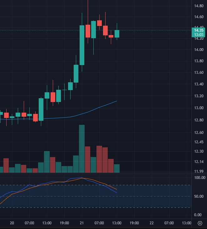Click time axis label 19:00 after 13:00 on the 20th
Screen dimensions: 207x229
point(64,223)
